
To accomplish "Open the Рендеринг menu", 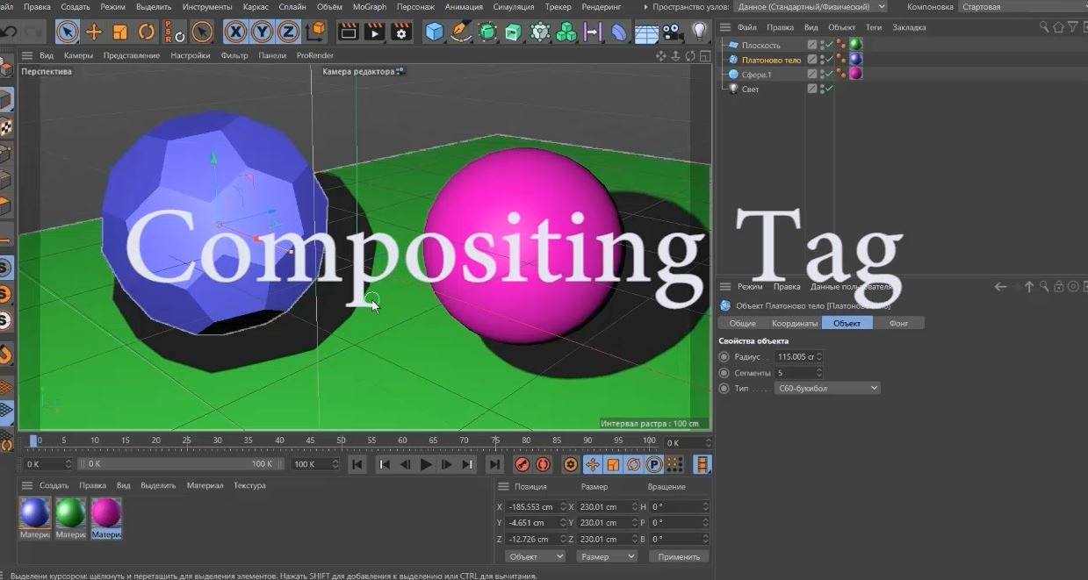I will click(602, 6).
